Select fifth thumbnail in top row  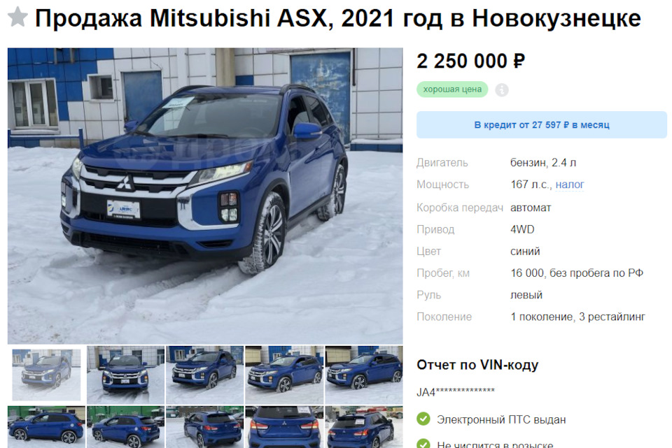(x=364, y=375)
